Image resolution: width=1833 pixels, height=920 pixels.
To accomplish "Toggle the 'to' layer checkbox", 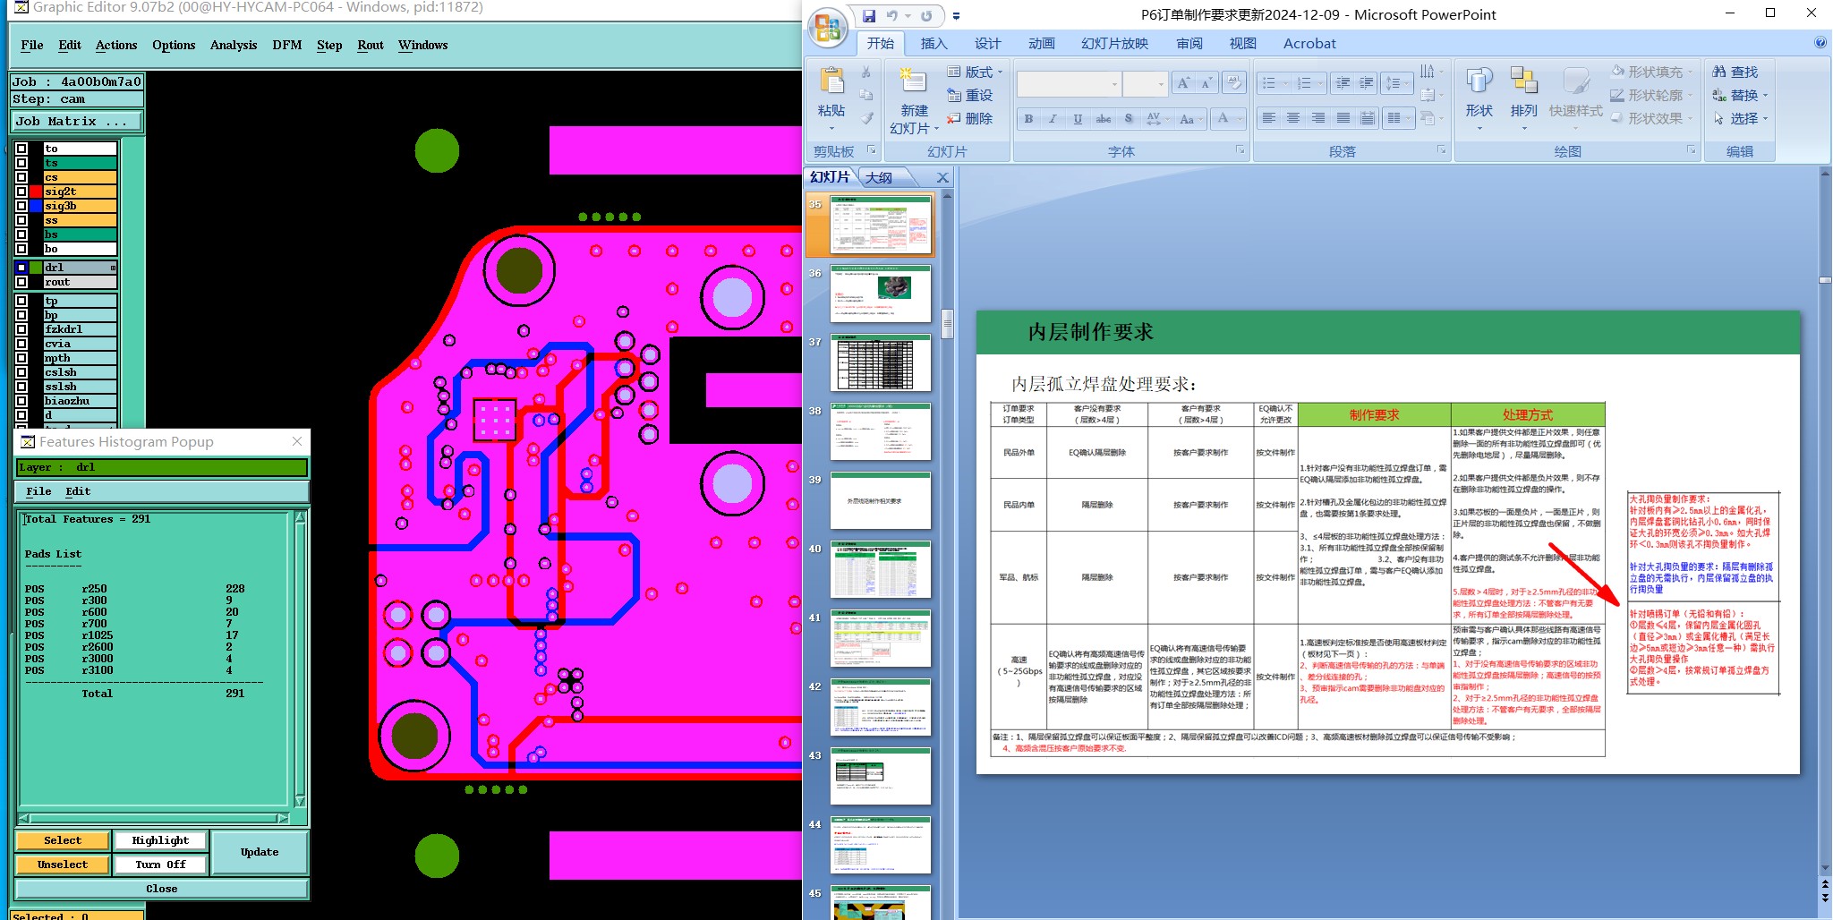I will (x=21, y=149).
